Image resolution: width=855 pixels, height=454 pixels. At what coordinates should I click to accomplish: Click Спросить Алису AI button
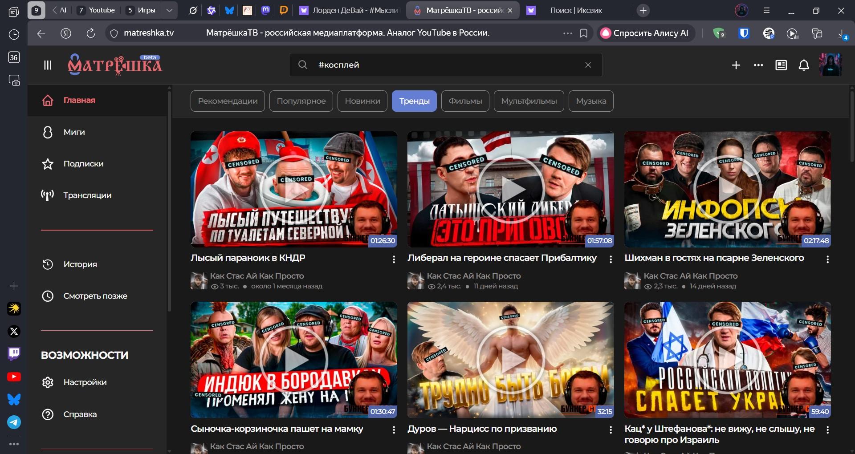[x=645, y=33]
